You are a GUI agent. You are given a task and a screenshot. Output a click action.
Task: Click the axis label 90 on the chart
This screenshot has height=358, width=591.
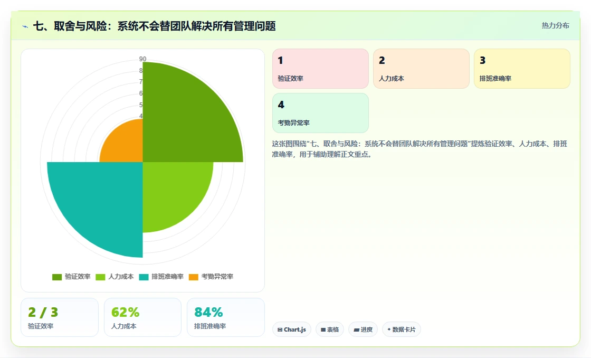pos(142,59)
